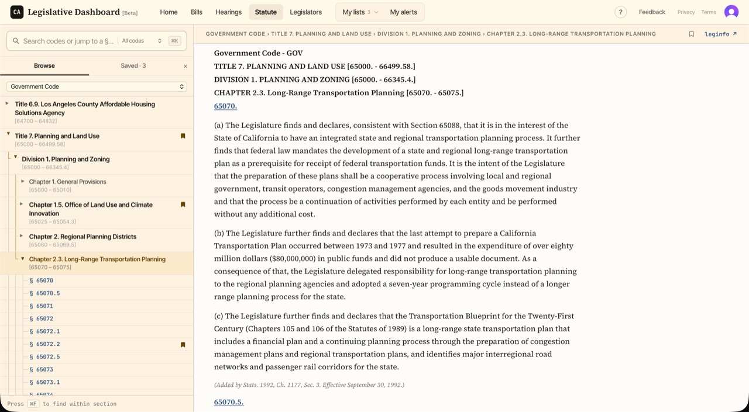Click the Feedback button

click(x=652, y=12)
